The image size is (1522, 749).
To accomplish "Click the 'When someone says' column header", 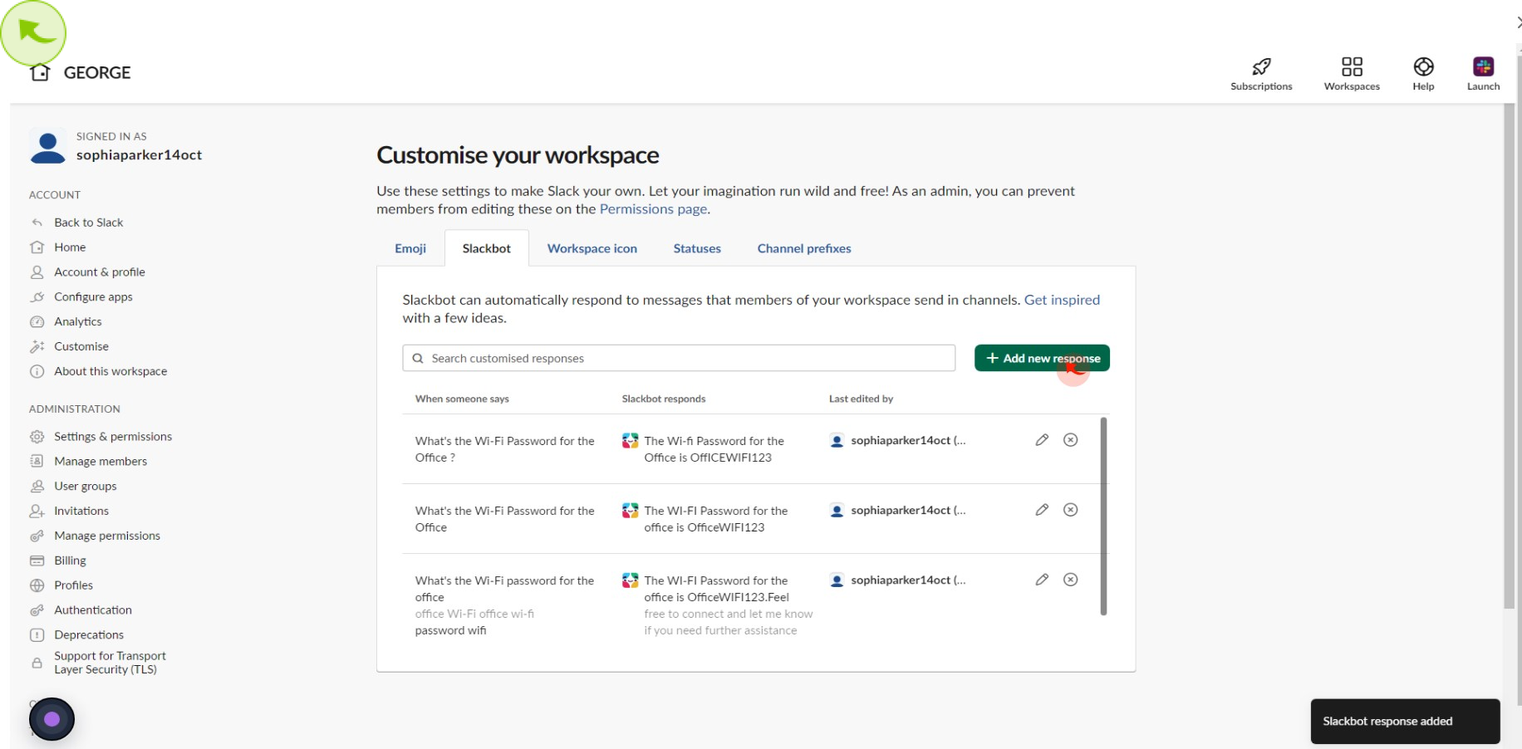I will tap(462, 399).
